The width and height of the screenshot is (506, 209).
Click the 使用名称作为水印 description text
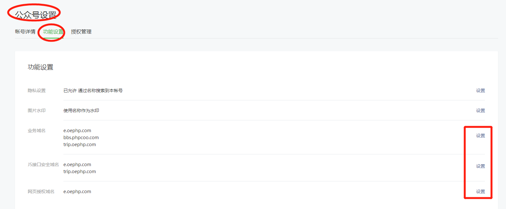tap(81, 111)
